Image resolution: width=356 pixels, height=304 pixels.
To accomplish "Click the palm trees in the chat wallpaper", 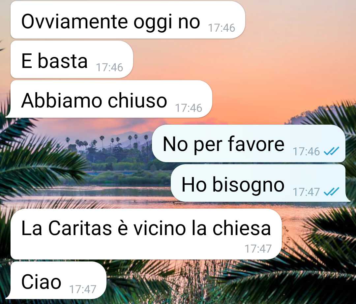I will pos(107,145).
